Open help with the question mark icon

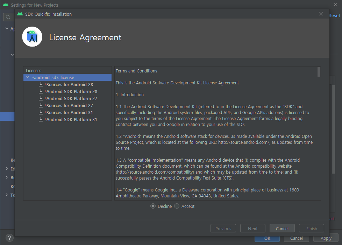pos(9,238)
